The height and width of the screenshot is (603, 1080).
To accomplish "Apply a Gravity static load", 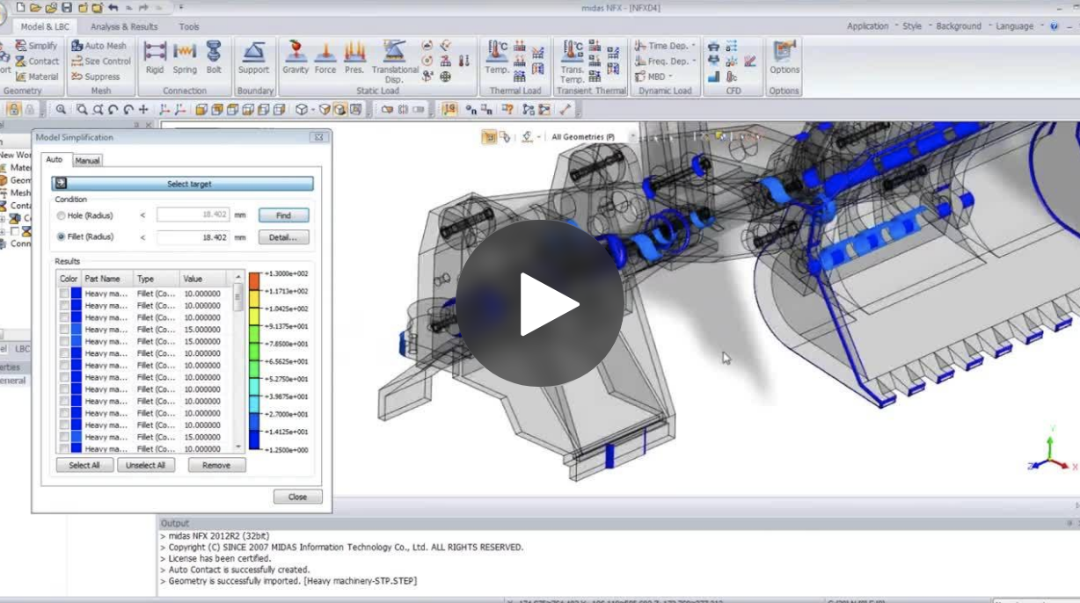I will pyautogui.click(x=294, y=57).
